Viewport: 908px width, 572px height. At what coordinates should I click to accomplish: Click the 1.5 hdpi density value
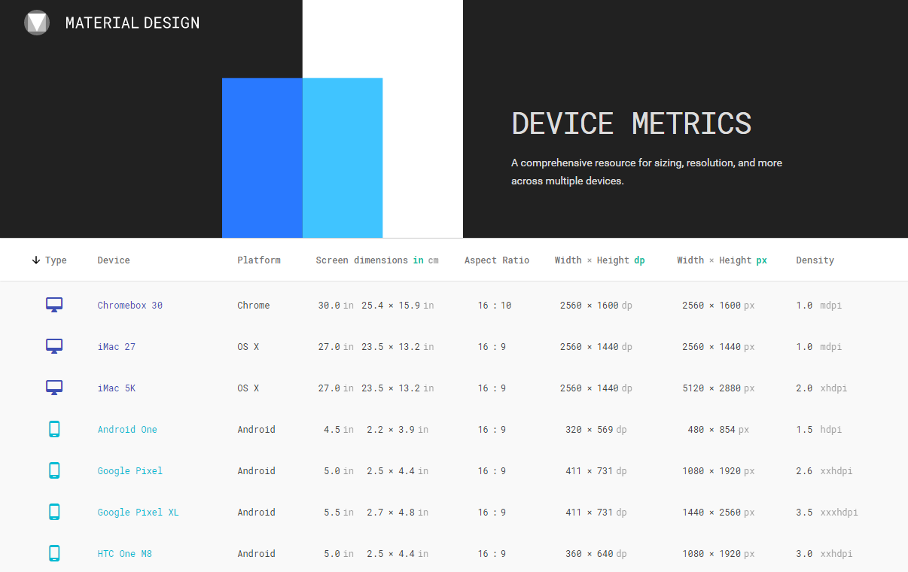(x=819, y=430)
